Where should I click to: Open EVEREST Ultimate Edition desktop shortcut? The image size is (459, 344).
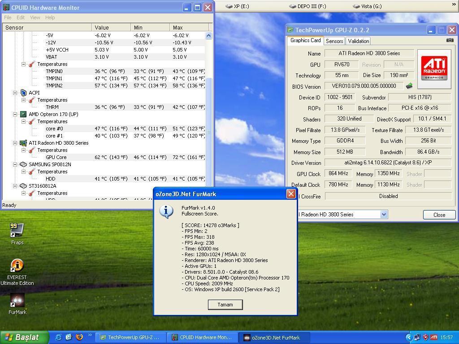[x=17, y=272]
